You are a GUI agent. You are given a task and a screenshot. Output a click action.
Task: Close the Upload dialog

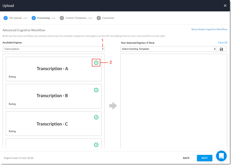coord(225,6)
